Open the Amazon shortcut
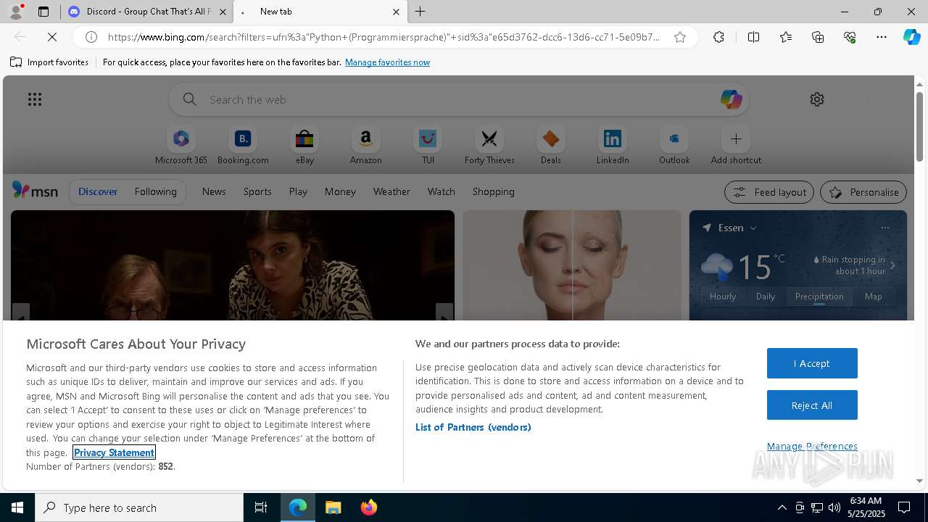928x522 pixels. (x=365, y=146)
